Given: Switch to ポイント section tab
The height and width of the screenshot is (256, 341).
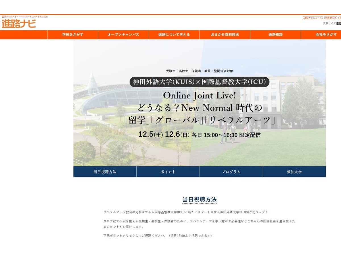Looking at the screenshot, I should tap(168, 172).
